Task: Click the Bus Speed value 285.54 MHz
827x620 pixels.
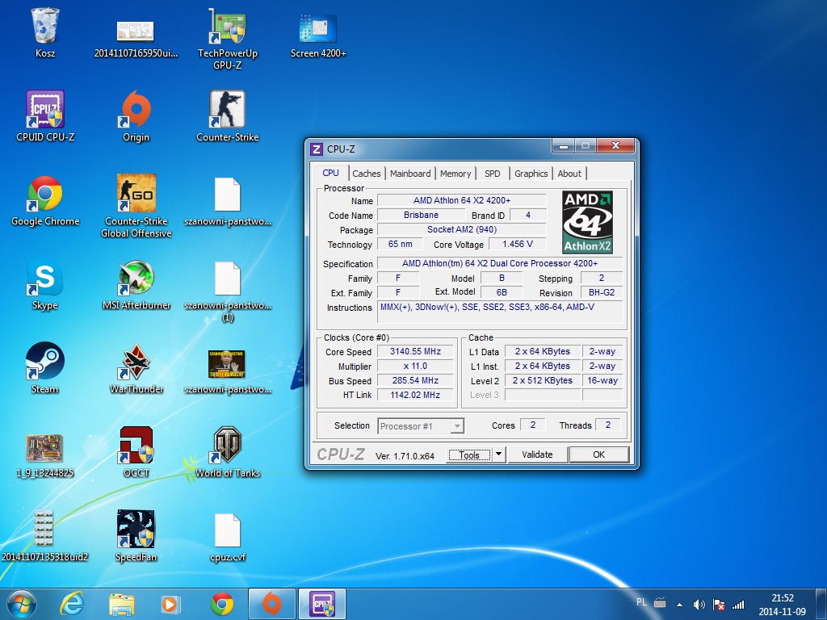Action: [415, 381]
